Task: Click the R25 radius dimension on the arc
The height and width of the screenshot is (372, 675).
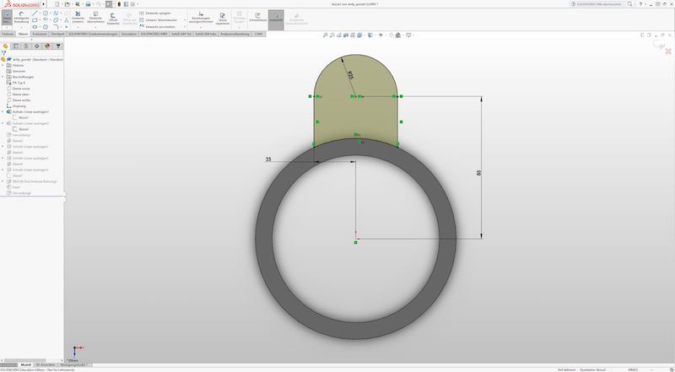Action: (x=350, y=75)
